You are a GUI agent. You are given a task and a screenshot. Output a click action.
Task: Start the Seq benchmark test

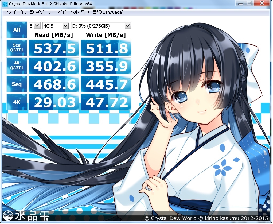click(17, 84)
